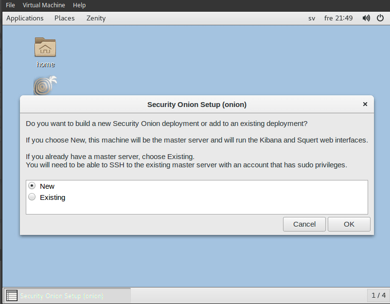Image resolution: width=390 pixels, height=304 pixels.
Task: Click the Security Onion setup desktop icon
Action: click(45, 87)
